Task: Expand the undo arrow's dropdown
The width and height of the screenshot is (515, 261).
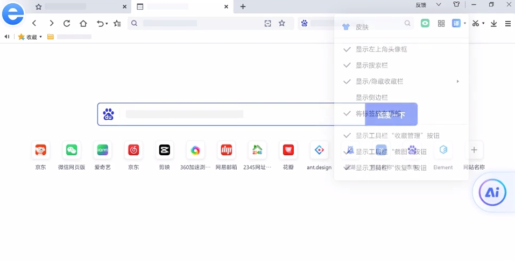Action: point(107,24)
